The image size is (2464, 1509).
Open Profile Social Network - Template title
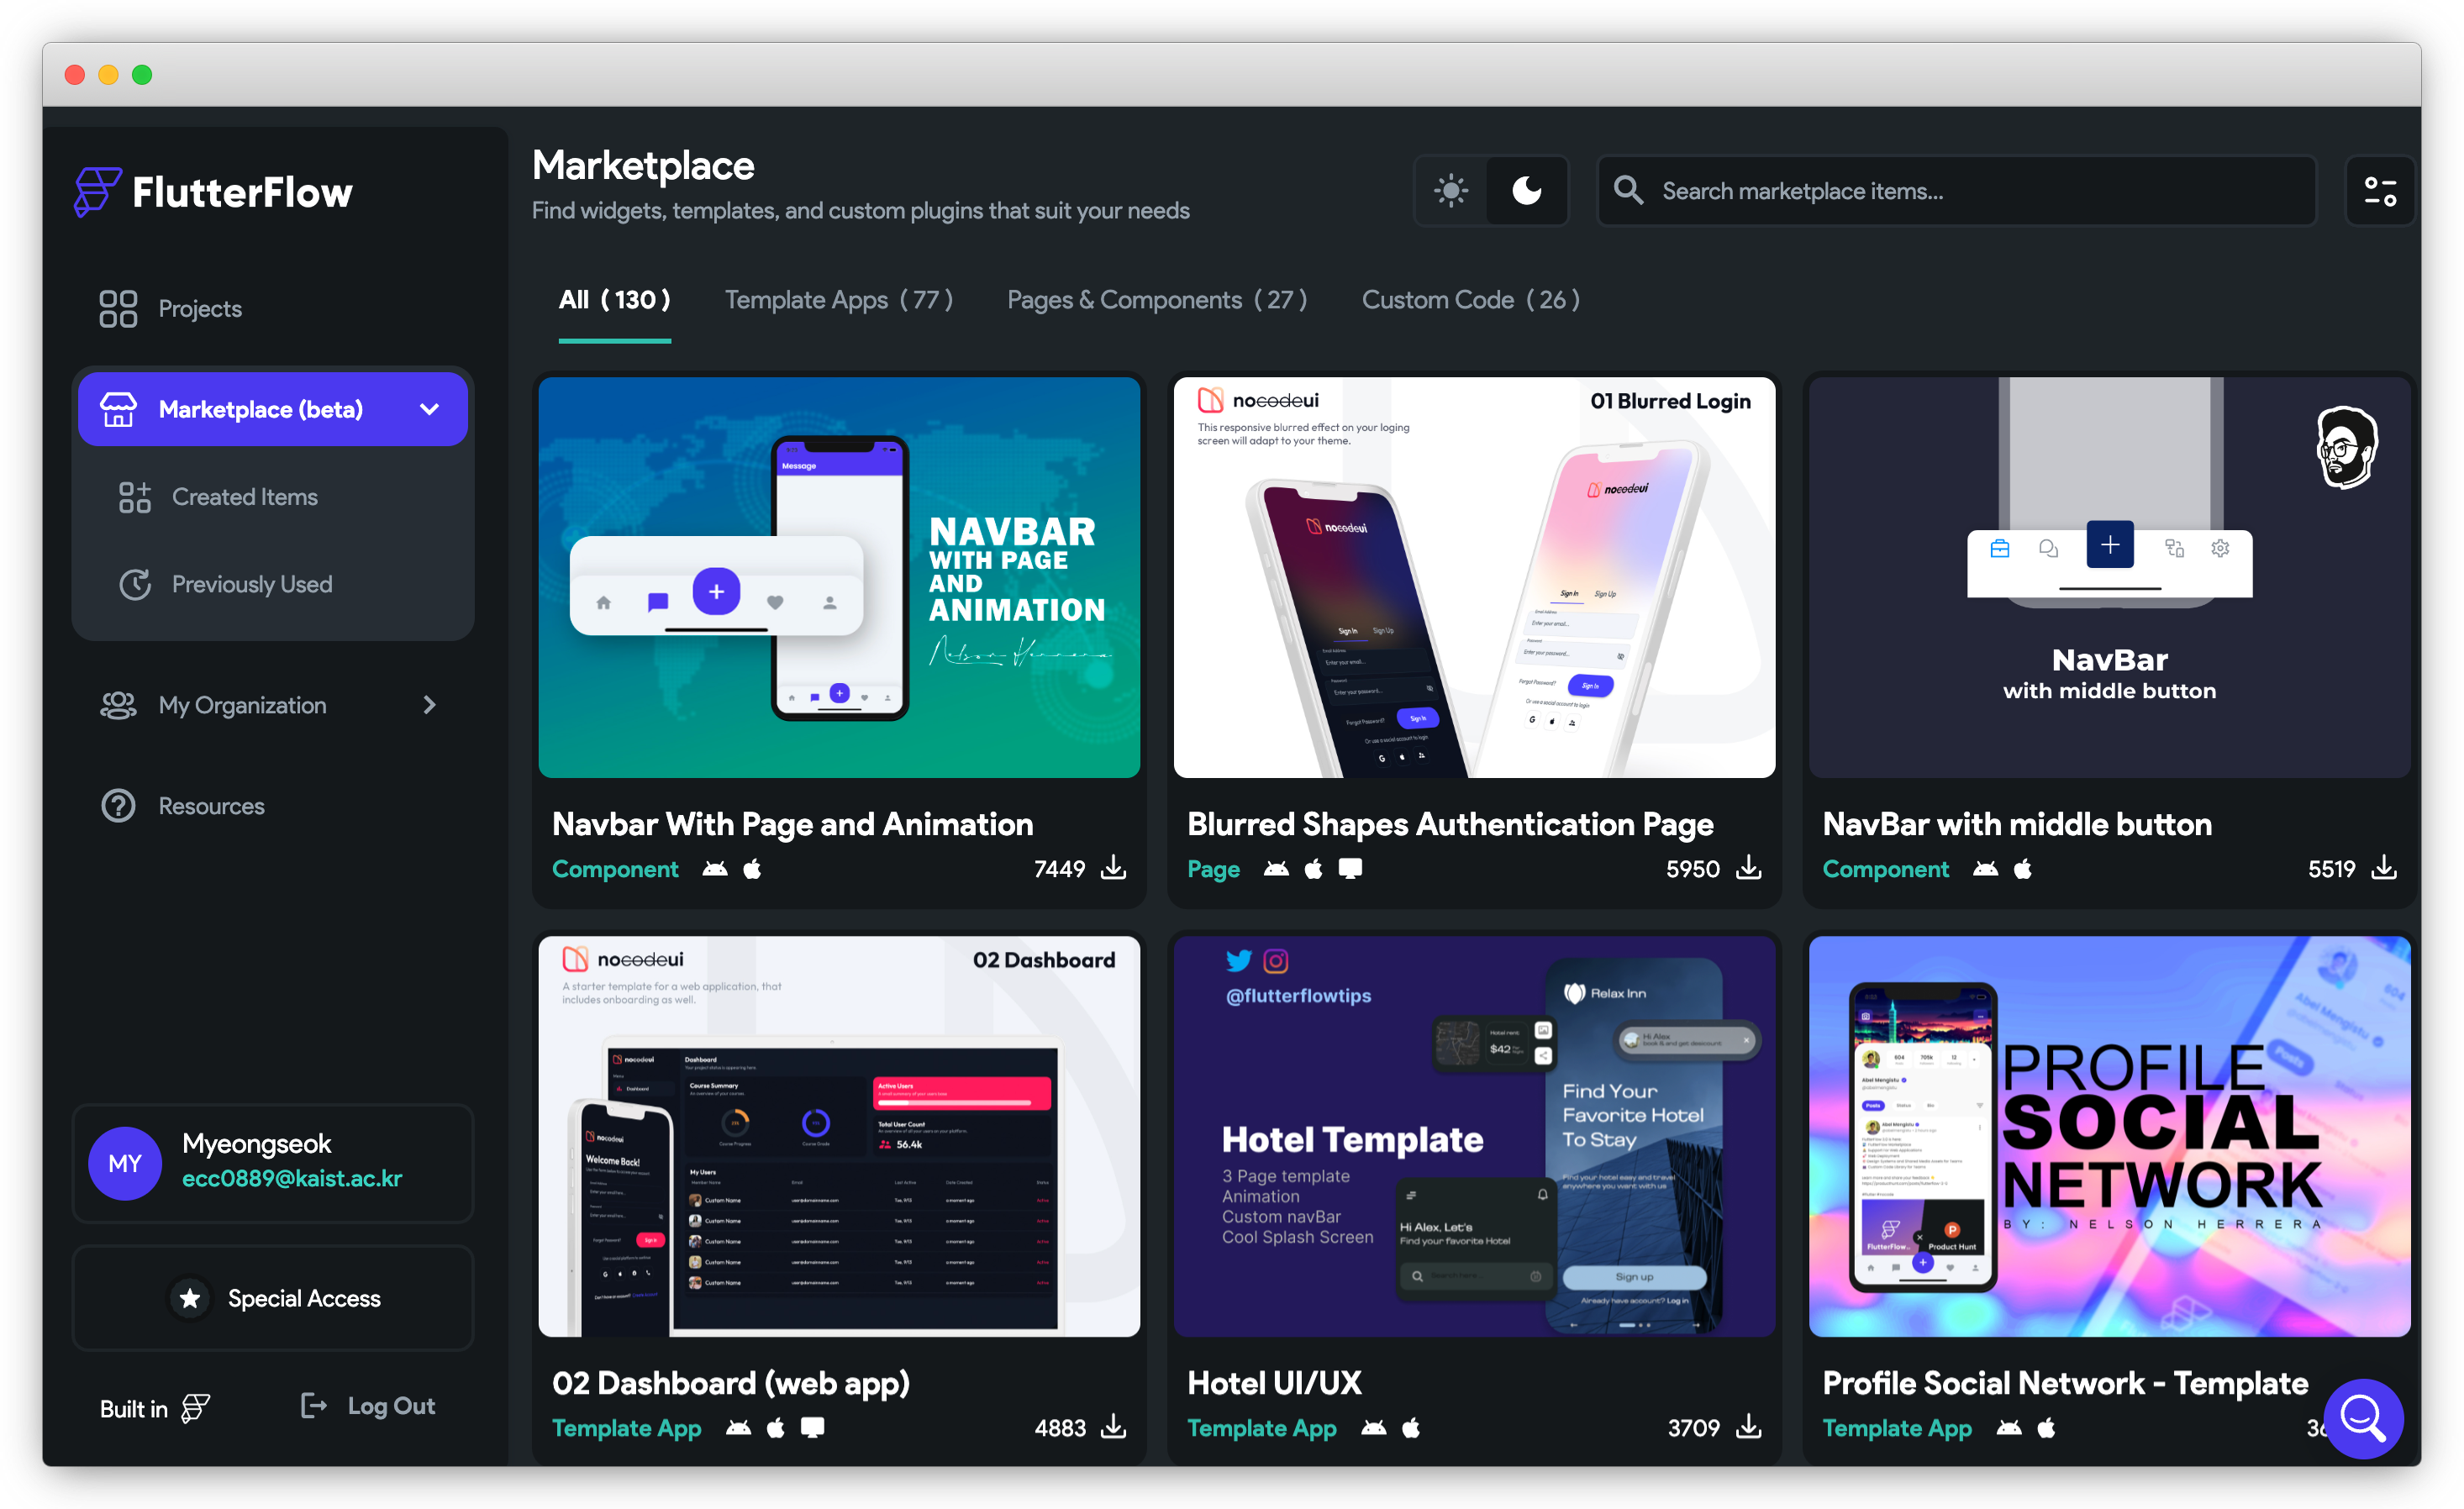tap(2065, 1383)
